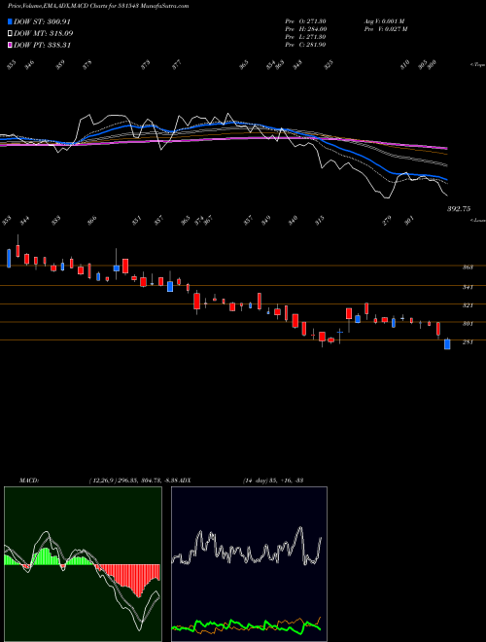The width and height of the screenshot is (486, 642).
Task: Click the 292.75 price label
Action: (x=458, y=209)
